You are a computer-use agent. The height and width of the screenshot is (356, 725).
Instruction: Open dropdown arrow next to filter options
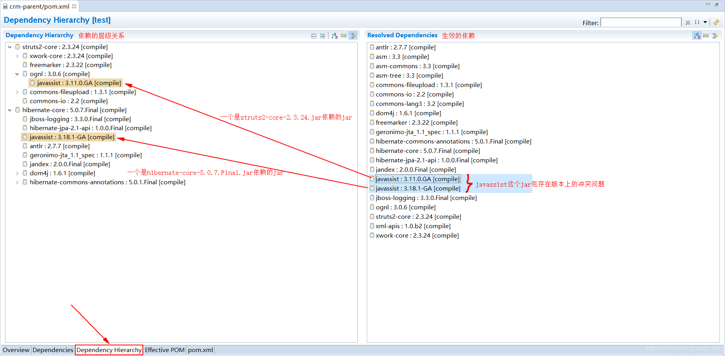(x=705, y=22)
